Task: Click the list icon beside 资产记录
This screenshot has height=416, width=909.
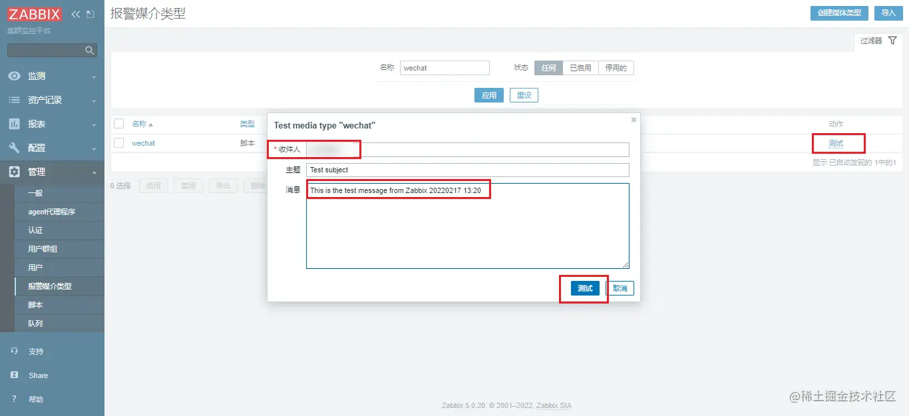Action: coord(14,100)
